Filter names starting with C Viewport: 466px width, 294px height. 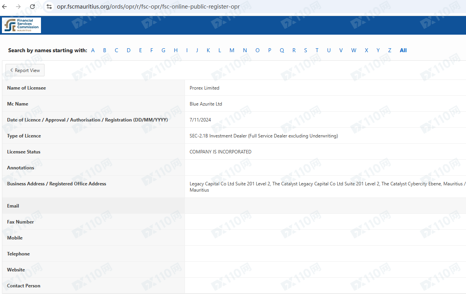click(116, 51)
